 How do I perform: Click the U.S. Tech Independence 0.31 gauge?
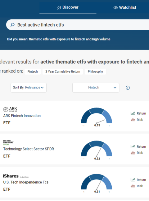[97, 183]
